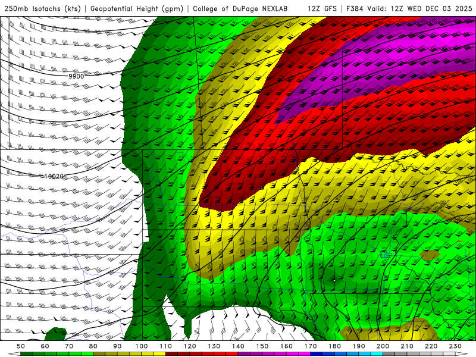Click the 170 value on the color scale
Viewport: 476px width, 357px height.
310,346
